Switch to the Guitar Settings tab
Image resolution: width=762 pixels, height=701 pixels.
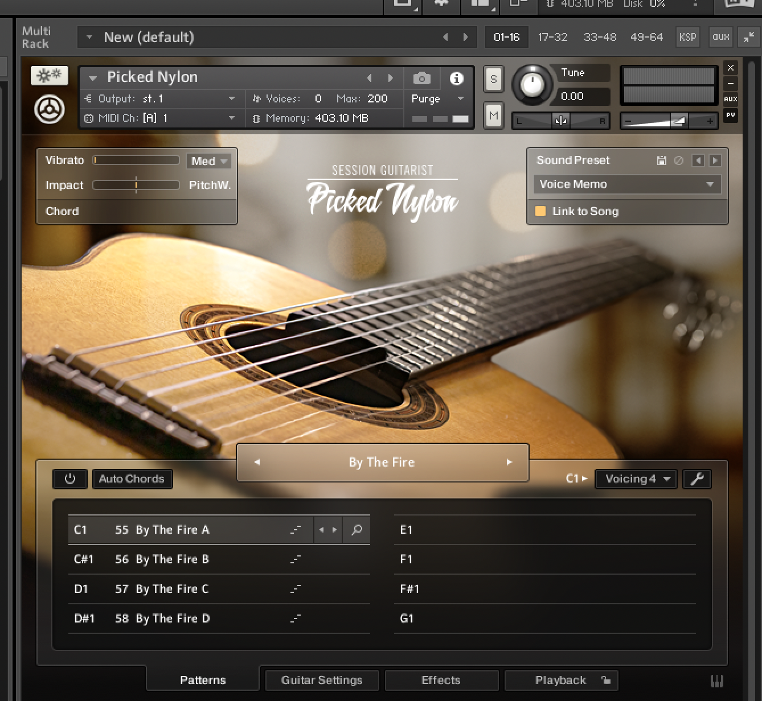[x=322, y=680]
